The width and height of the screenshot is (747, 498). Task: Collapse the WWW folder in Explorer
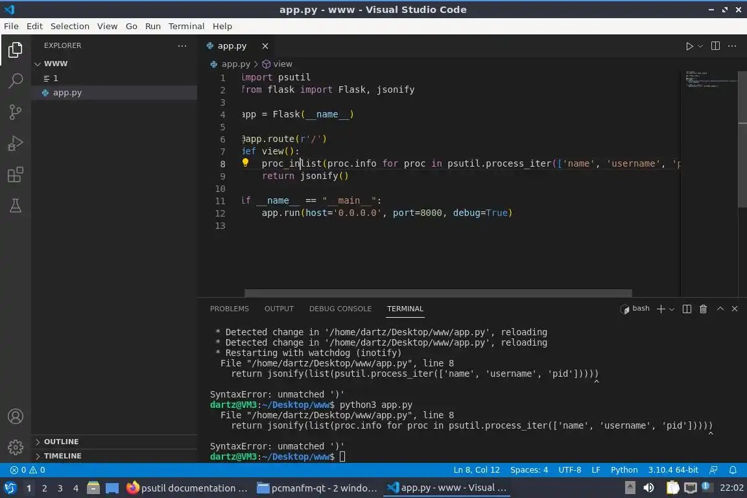(114, 64)
